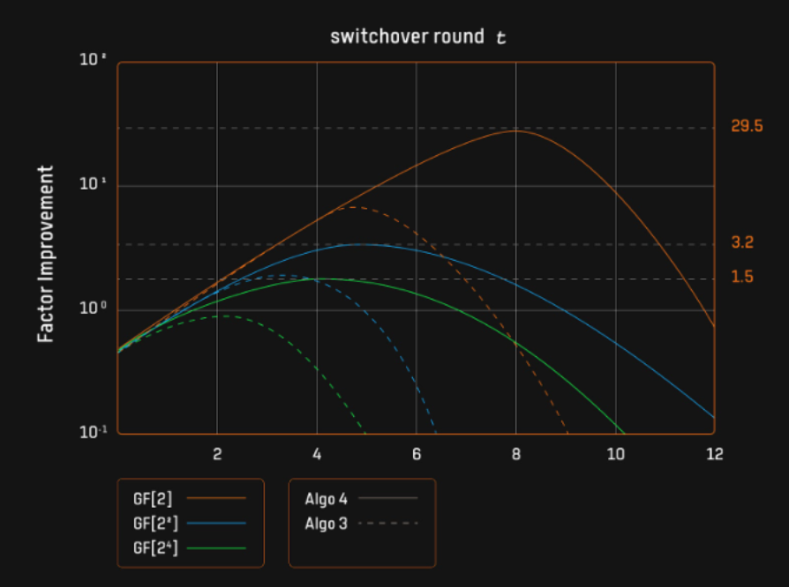
Task: Click the 10¹ y-axis tick label
Action: pos(94,186)
